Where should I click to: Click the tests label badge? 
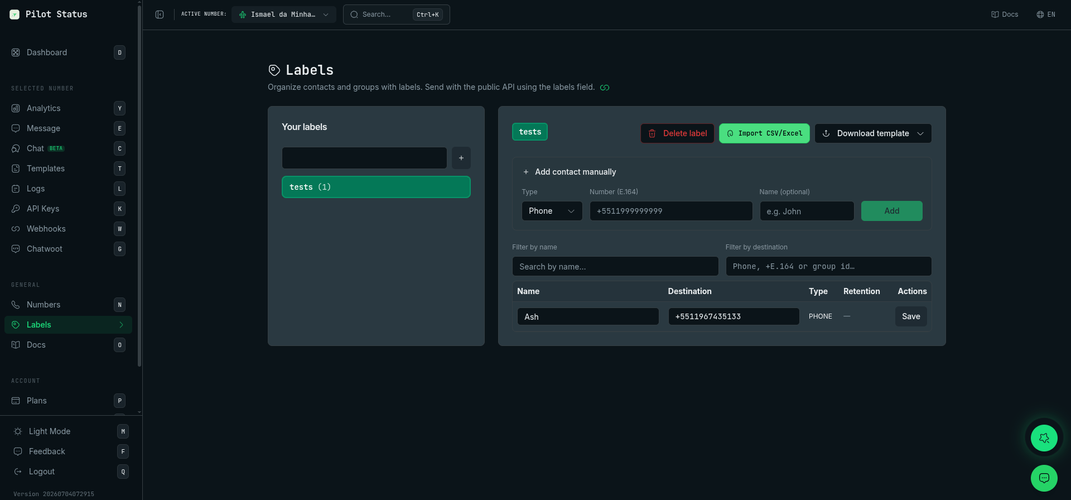tap(530, 132)
